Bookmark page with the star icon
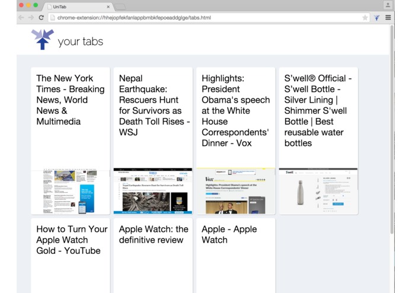The width and height of the screenshot is (412, 293). click(x=365, y=18)
